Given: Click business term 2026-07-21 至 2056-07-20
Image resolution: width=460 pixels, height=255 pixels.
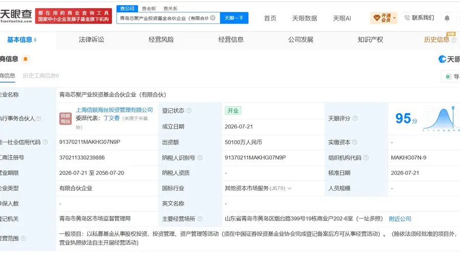Looking at the screenshot, I should point(91,173).
